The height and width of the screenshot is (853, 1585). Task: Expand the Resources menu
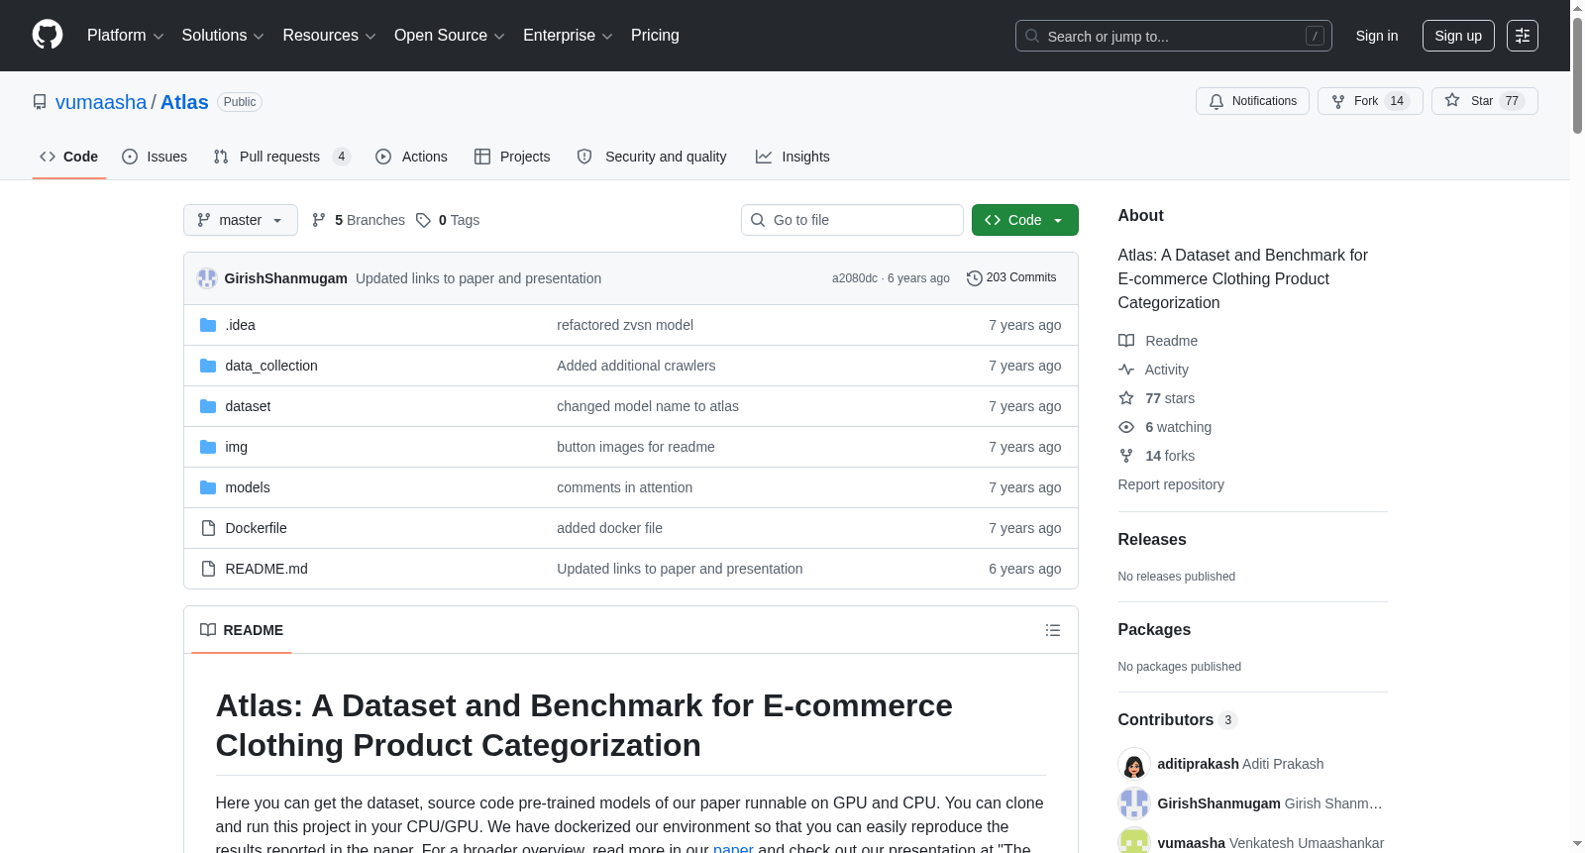(329, 36)
